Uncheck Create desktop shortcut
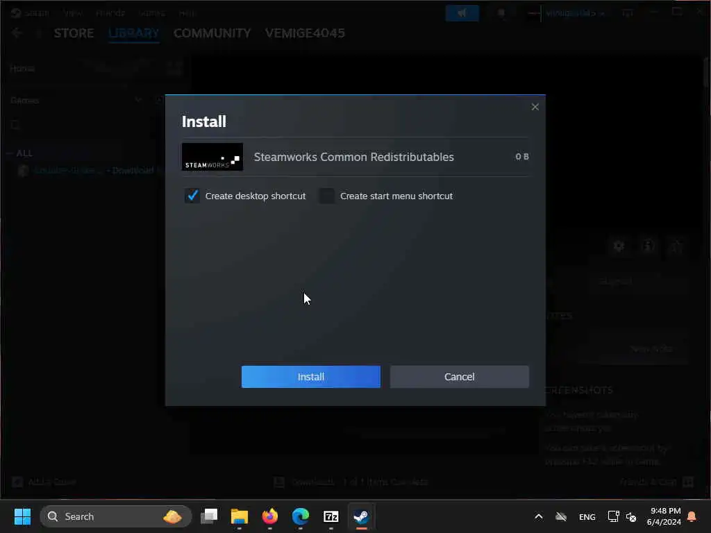The height and width of the screenshot is (533, 711). tap(192, 196)
